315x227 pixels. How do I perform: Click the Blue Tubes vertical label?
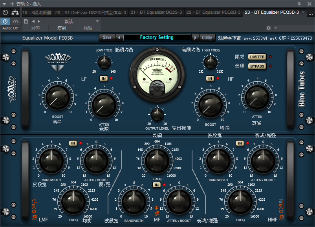pyautogui.click(x=302, y=90)
